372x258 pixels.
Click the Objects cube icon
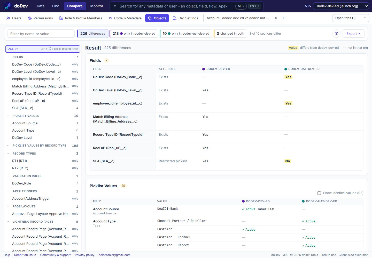click(150, 18)
